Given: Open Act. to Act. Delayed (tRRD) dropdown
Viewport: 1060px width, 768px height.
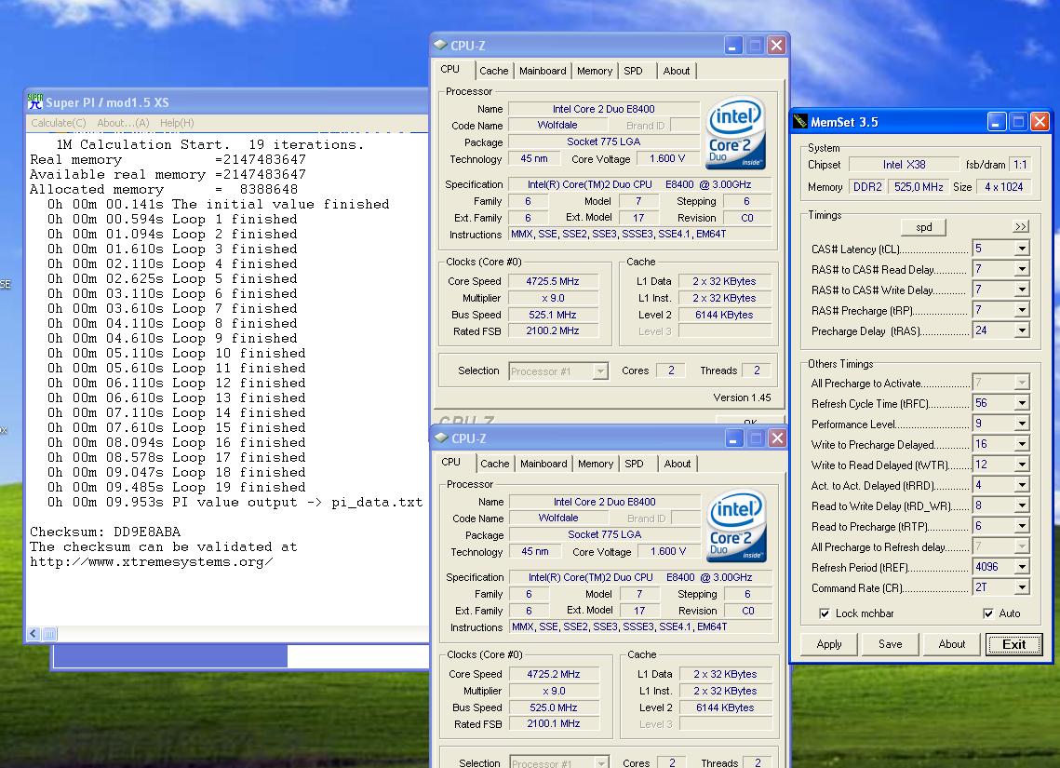Looking at the screenshot, I should pos(1022,485).
